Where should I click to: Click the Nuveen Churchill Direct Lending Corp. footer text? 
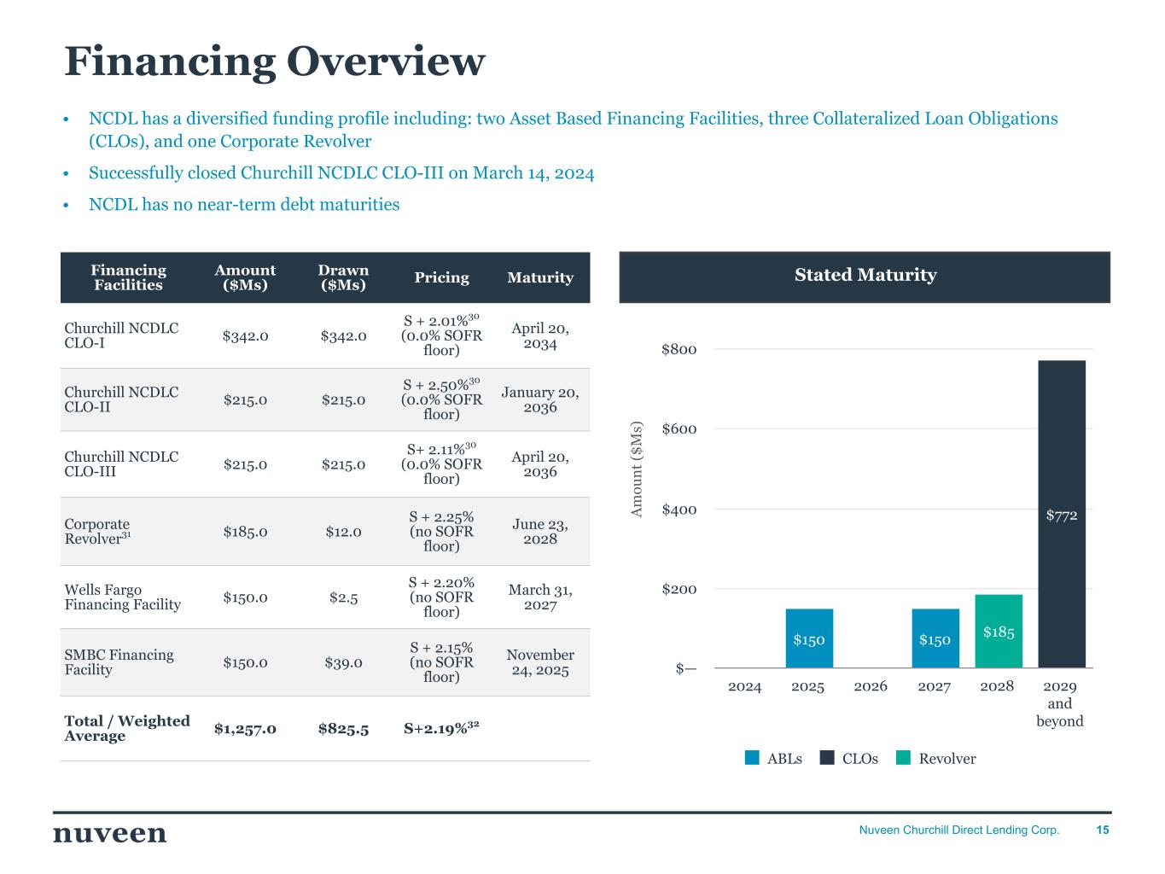[x=958, y=830]
